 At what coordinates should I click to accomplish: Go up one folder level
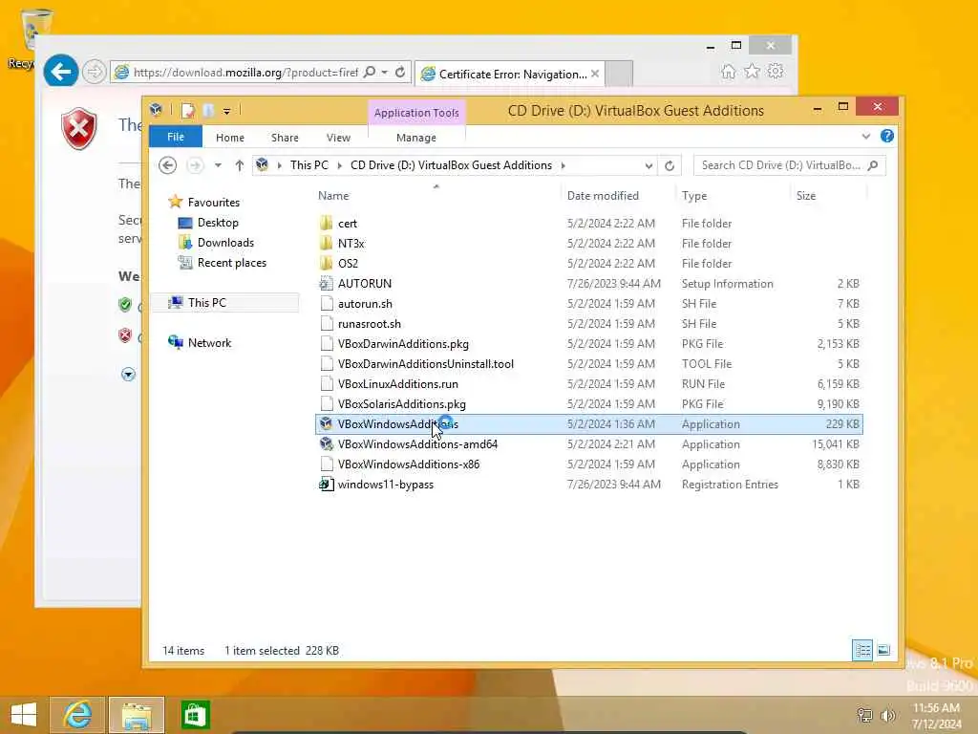click(x=240, y=165)
